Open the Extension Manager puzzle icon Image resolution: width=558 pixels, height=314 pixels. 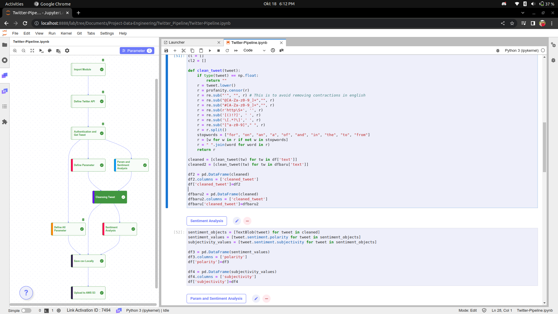coord(5,122)
